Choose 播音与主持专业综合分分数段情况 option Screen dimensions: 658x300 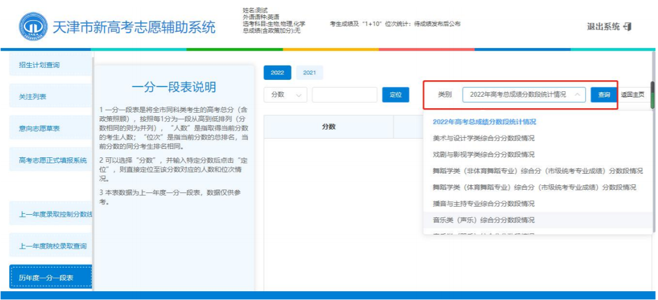(x=538, y=204)
